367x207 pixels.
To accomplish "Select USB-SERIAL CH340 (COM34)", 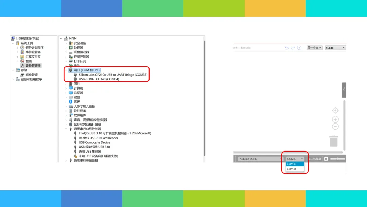I will tap(99, 79).
